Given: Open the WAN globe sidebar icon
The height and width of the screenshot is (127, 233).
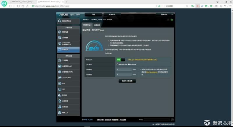Looking at the screenshot, I should point(60,72).
